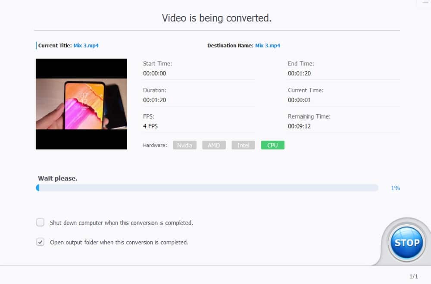The image size is (431, 284).
Task: Click the 1/1 task counter
Action: pyautogui.click(x=413, y=276)
